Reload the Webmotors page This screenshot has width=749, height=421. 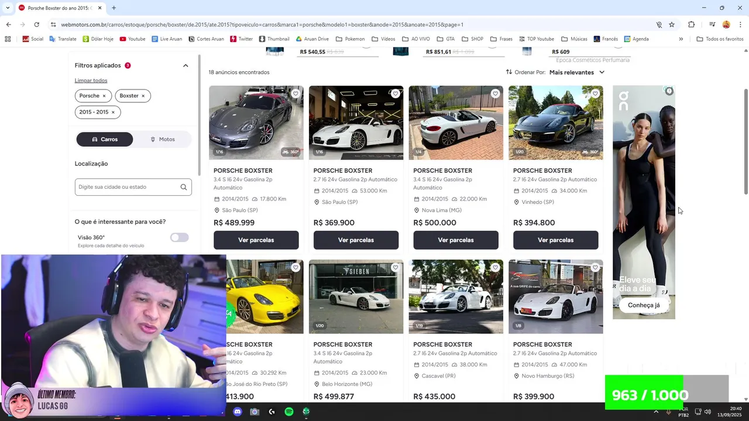click(36, 25)
